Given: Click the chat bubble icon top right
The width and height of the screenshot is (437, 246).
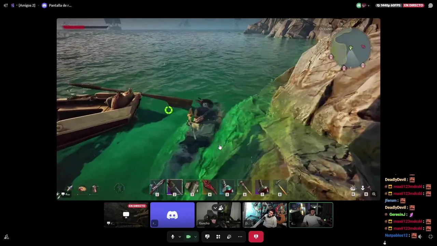Looking at the screenshot, I should click(x=431, y=5).
